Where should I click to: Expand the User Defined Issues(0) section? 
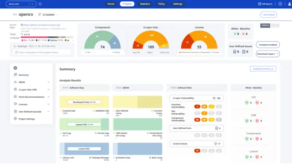48,112
